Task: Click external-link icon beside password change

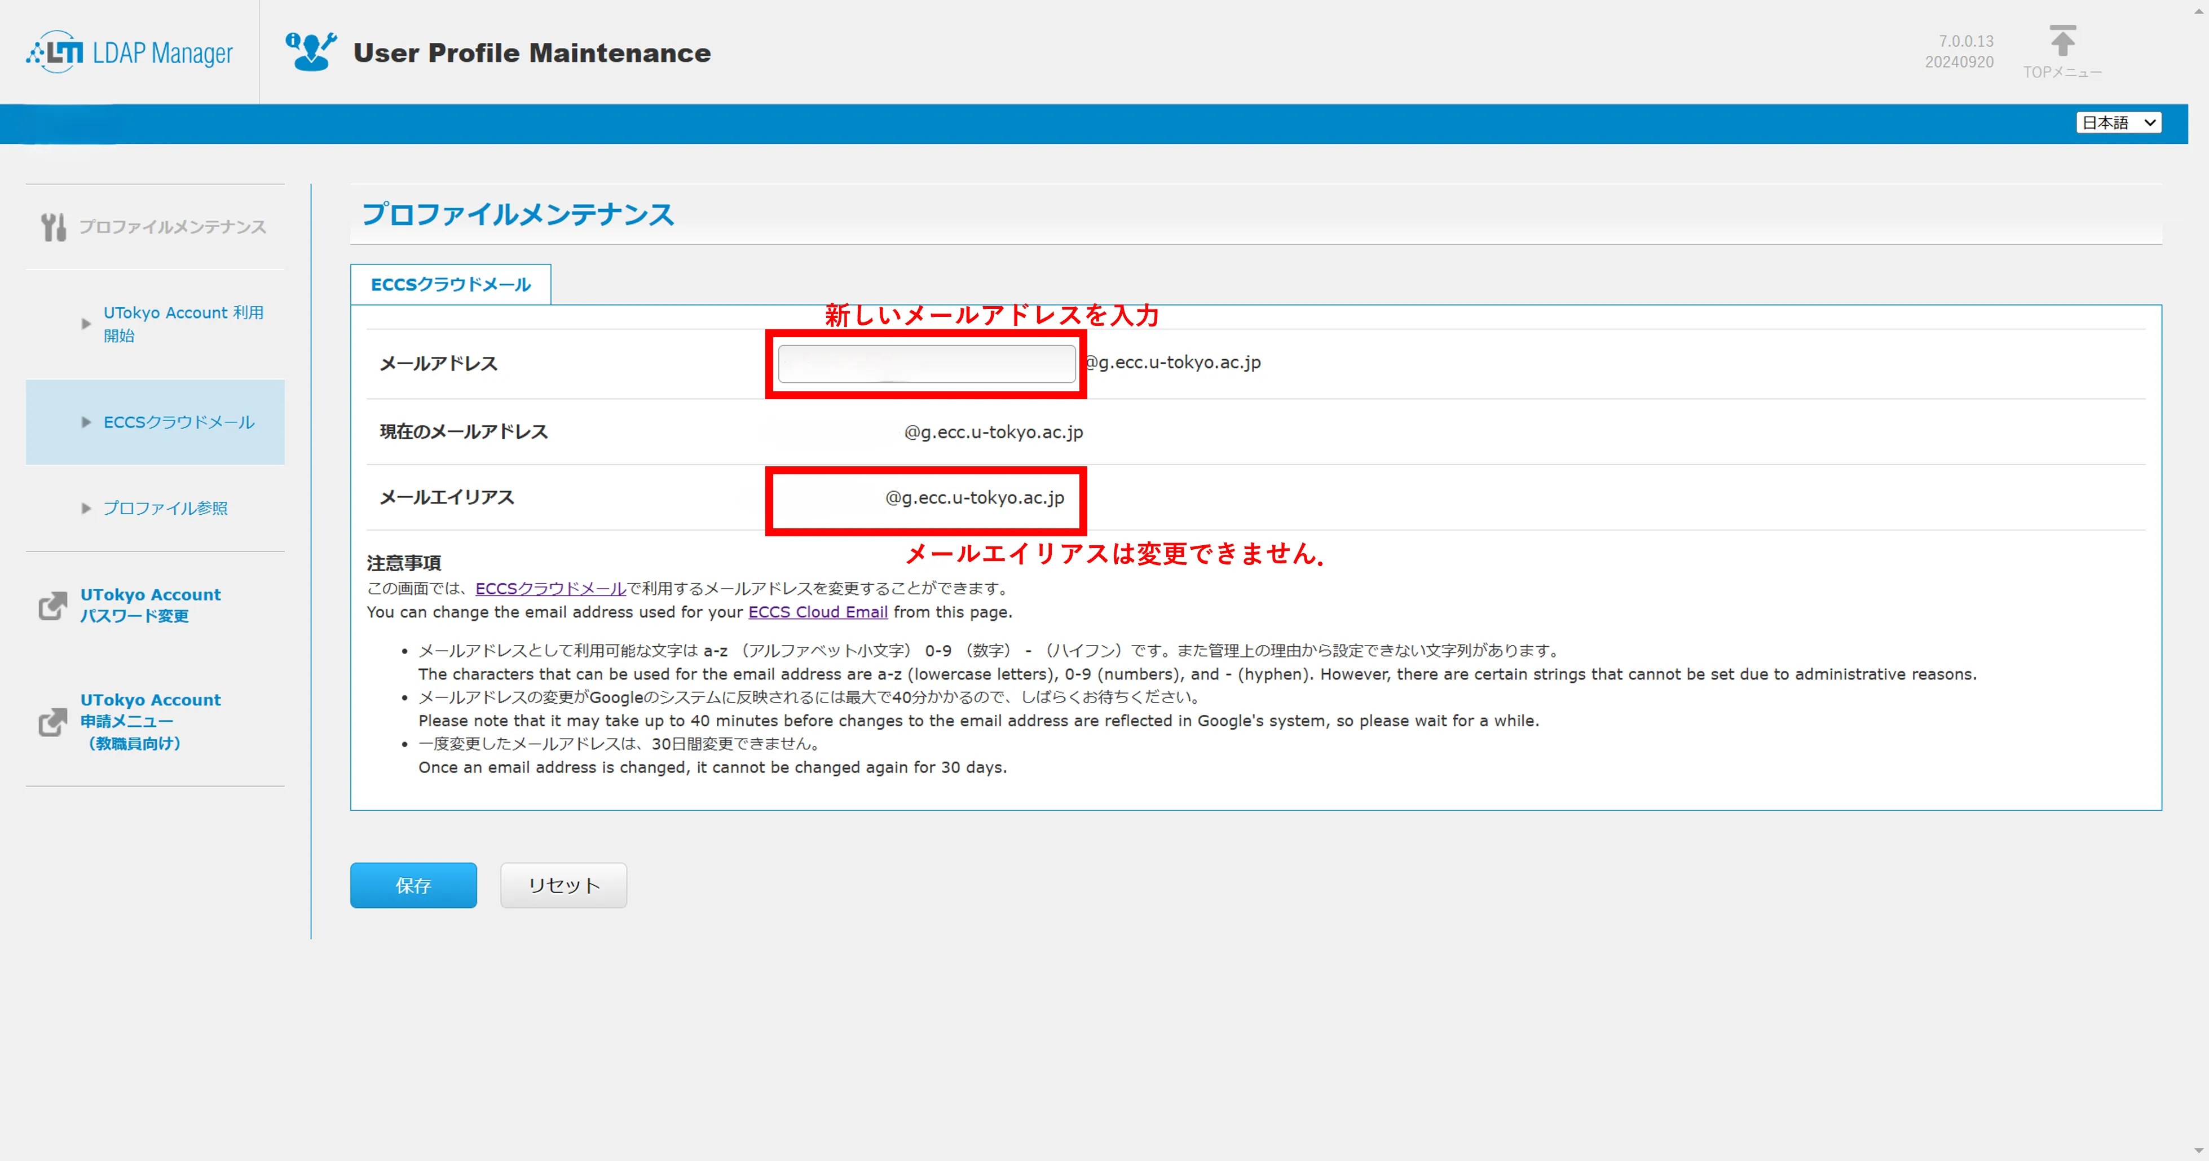Action: pos(52,606)
